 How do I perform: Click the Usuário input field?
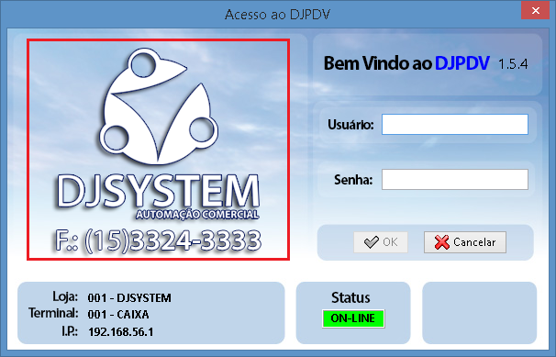point(455,125)
